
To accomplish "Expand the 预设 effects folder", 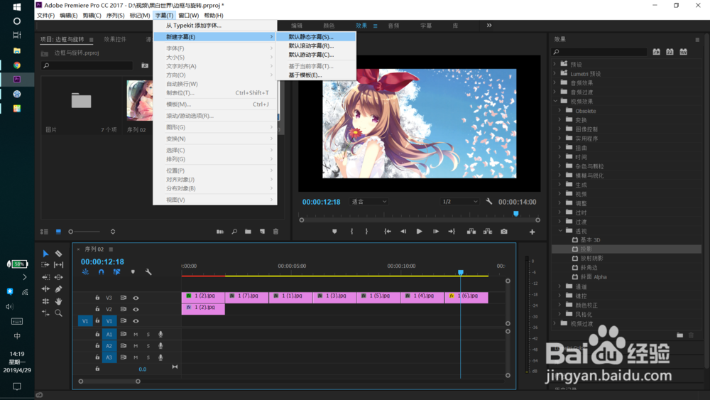I will point(555,65).
